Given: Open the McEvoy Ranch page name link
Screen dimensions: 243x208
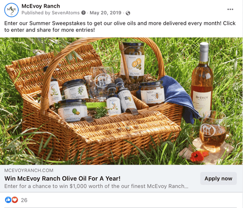Looking at the screenshot, I should [x=40, y=6].
